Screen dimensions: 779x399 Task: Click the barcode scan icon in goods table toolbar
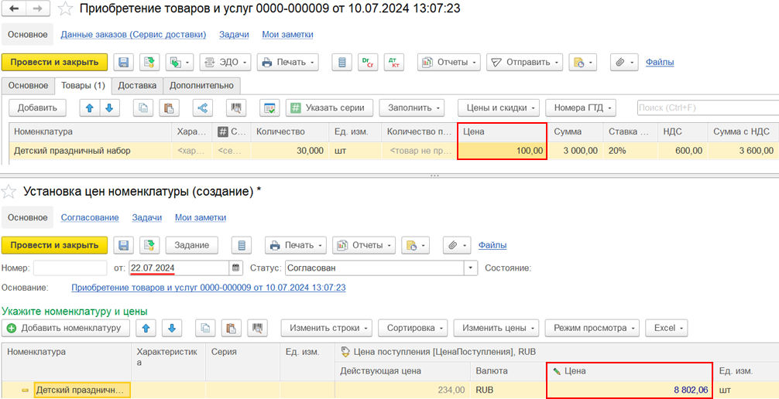[236, 107]
